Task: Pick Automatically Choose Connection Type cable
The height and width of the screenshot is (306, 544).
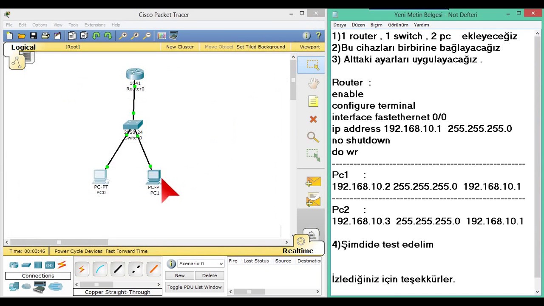Action: pyautogui.click(x=82, y=269)
